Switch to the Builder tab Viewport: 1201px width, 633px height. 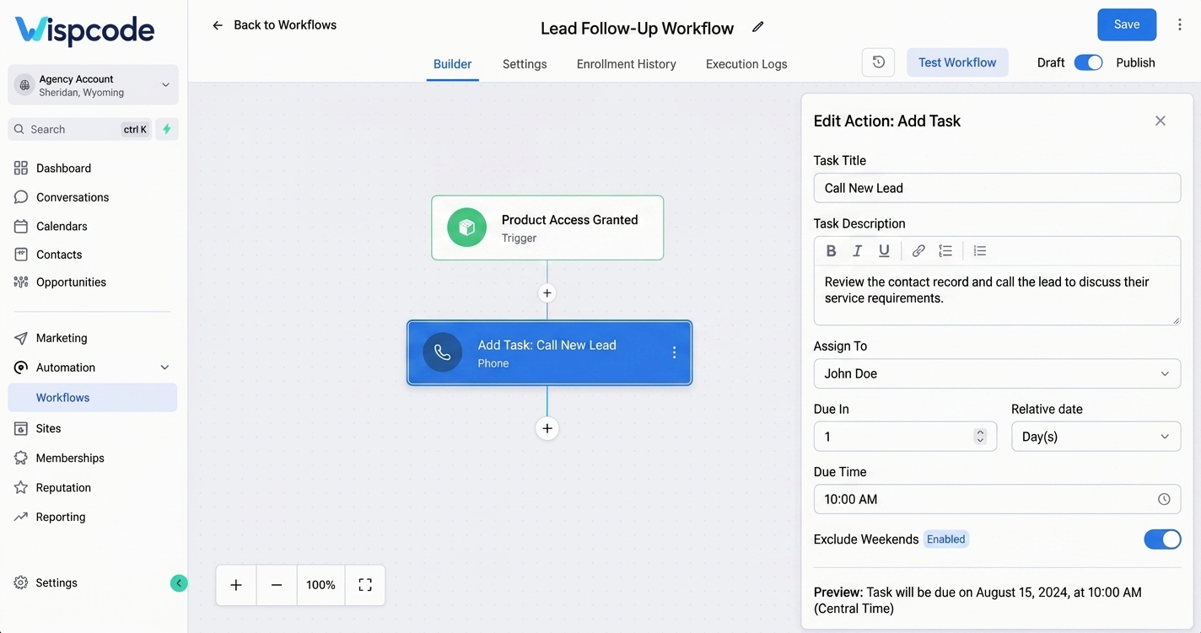point(452,64)
